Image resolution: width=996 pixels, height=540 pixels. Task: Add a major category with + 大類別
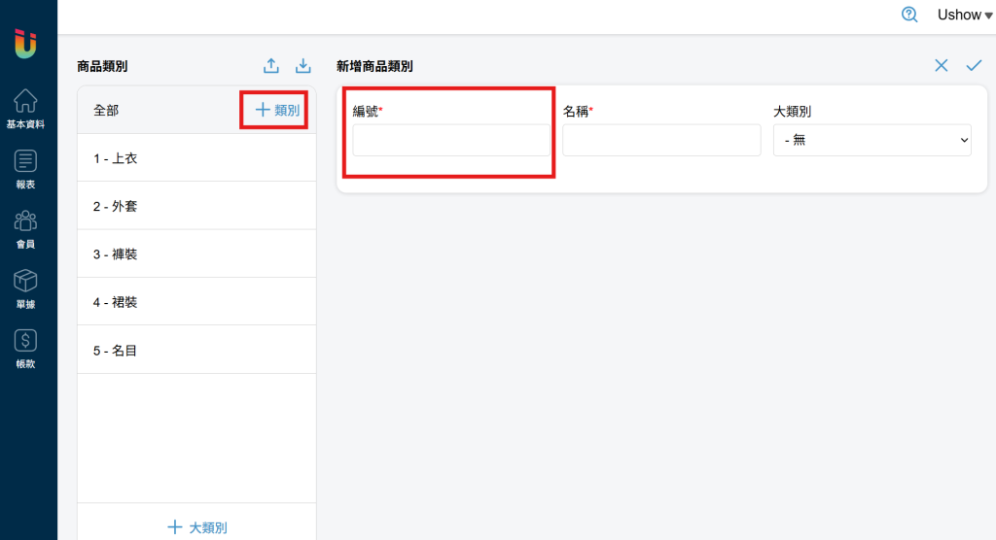click(x=196, y=527)
